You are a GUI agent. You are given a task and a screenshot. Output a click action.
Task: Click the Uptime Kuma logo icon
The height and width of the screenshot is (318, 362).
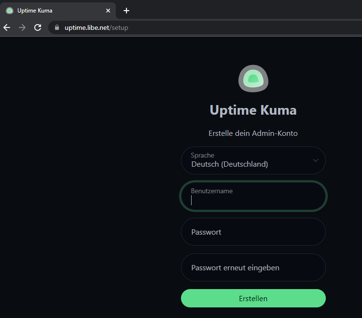[x=253, y=79]
